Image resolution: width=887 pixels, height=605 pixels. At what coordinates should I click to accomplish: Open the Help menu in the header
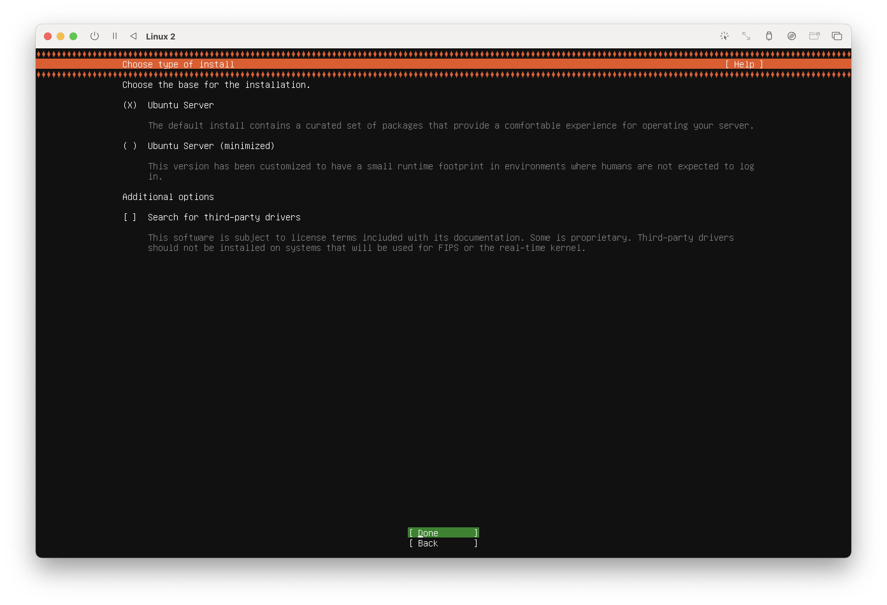click(744, 64)
